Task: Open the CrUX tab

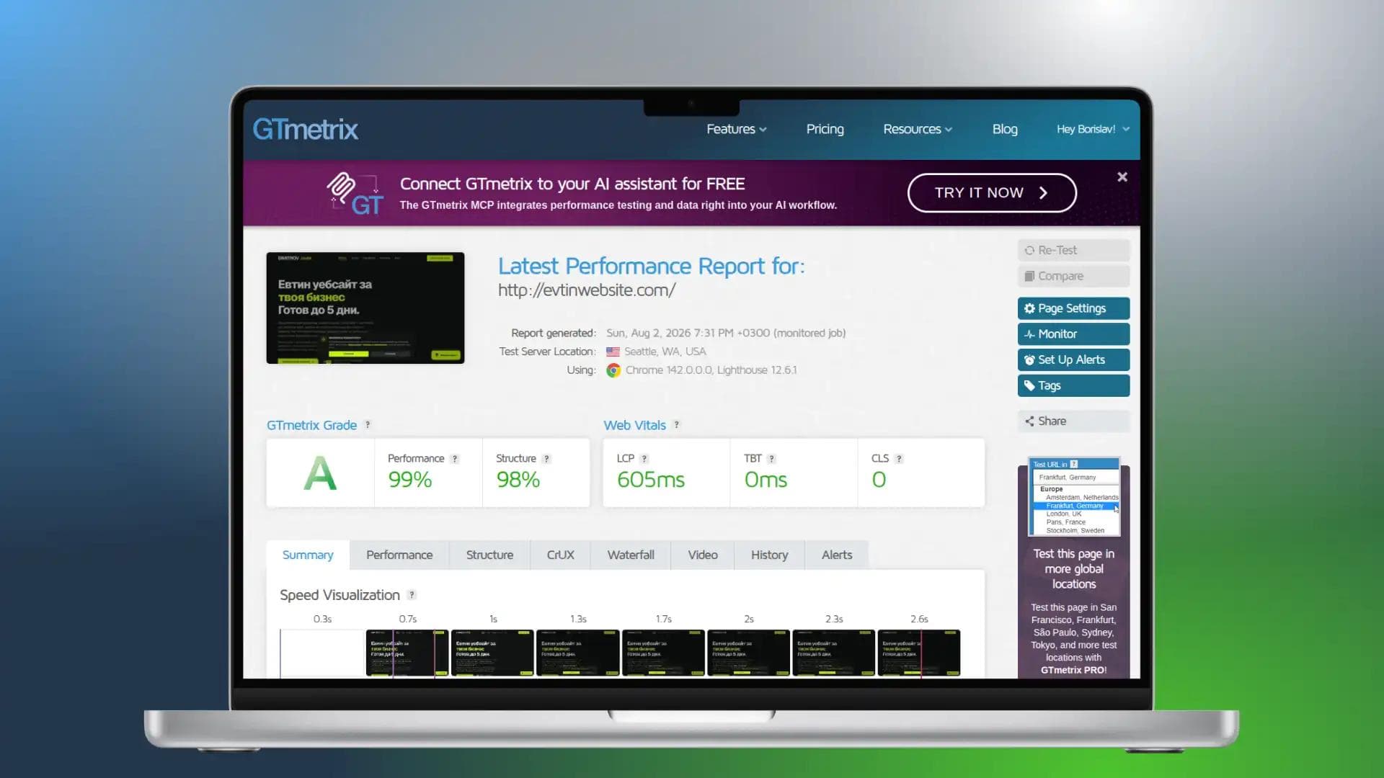Action: coord(560,555)
